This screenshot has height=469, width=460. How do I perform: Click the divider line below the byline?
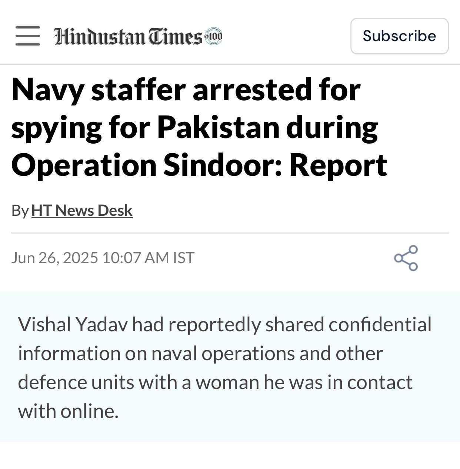pyautogui.click(x=230, y=233)
